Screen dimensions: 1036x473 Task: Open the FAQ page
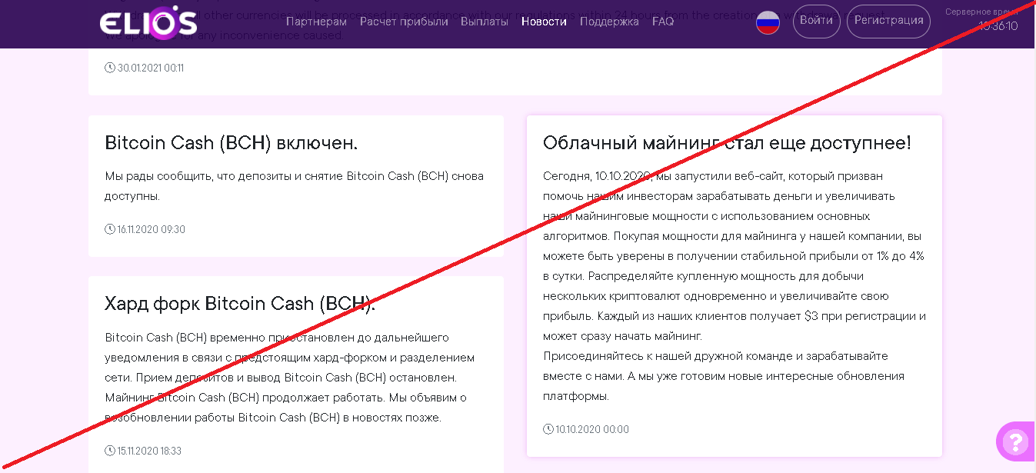point(663,22)
